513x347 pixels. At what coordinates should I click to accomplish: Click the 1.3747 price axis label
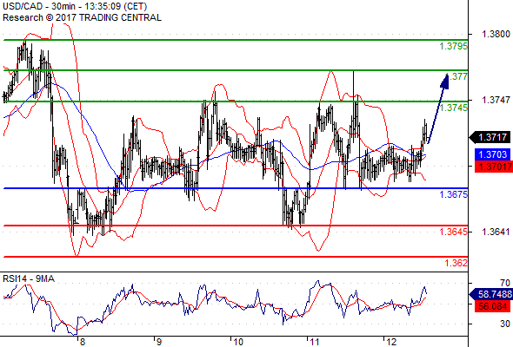(x=496, y=100)
